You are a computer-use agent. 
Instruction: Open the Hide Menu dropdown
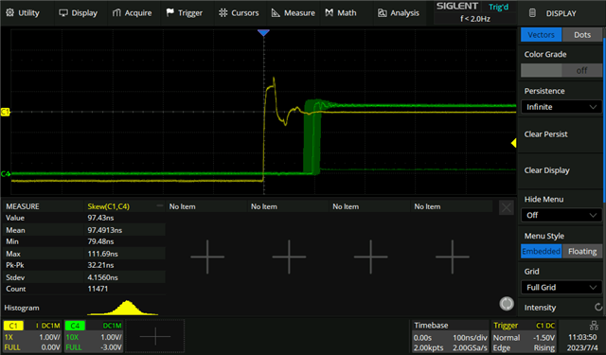(561, 215)
